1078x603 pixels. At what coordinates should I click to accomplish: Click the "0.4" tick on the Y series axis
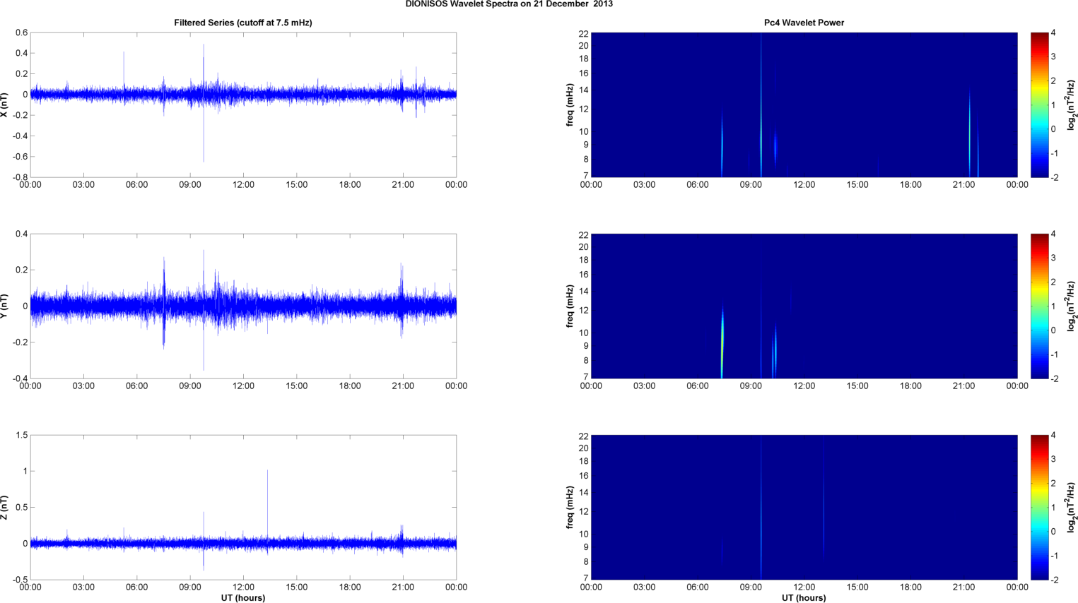pyautogui.click(x=22, y=234)
